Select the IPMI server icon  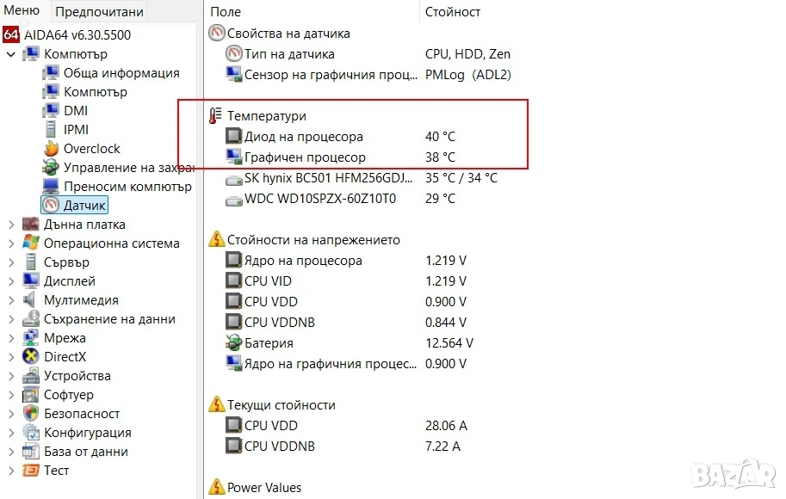coord(50,129)
